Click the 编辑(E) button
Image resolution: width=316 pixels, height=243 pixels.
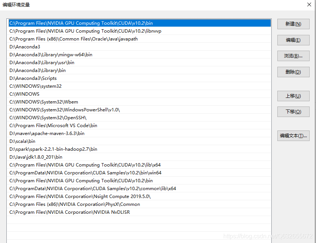point(293,40)
